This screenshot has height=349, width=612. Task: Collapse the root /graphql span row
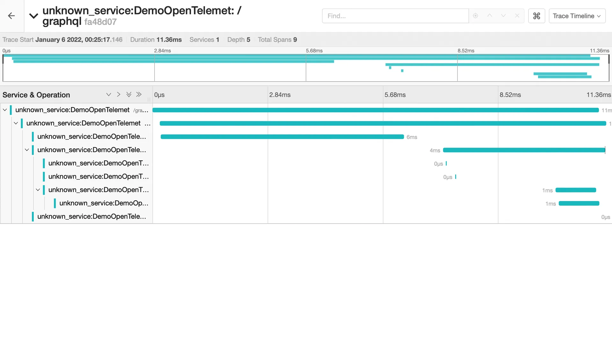coord(5,110)
